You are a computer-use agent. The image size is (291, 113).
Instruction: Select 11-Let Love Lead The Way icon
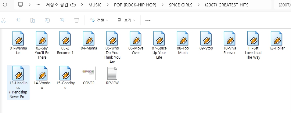click(253, 38)
